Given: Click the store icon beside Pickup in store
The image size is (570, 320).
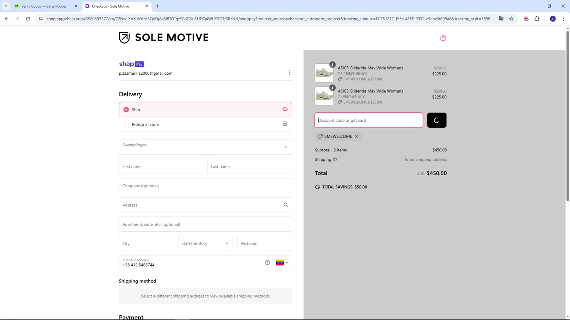Looking at the screenshot, I should pyautogui.click(x=285, y=124).
